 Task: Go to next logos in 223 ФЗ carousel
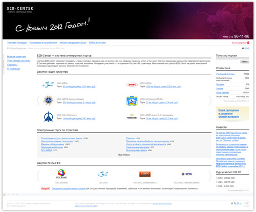click(210, 176)
